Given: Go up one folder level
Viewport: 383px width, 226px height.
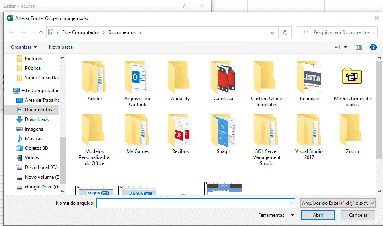Looking at the screenshot, I should click(41, 32).
